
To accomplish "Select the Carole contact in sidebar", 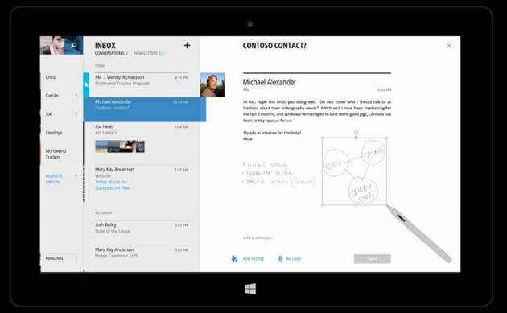I will [x=61, y=96].
